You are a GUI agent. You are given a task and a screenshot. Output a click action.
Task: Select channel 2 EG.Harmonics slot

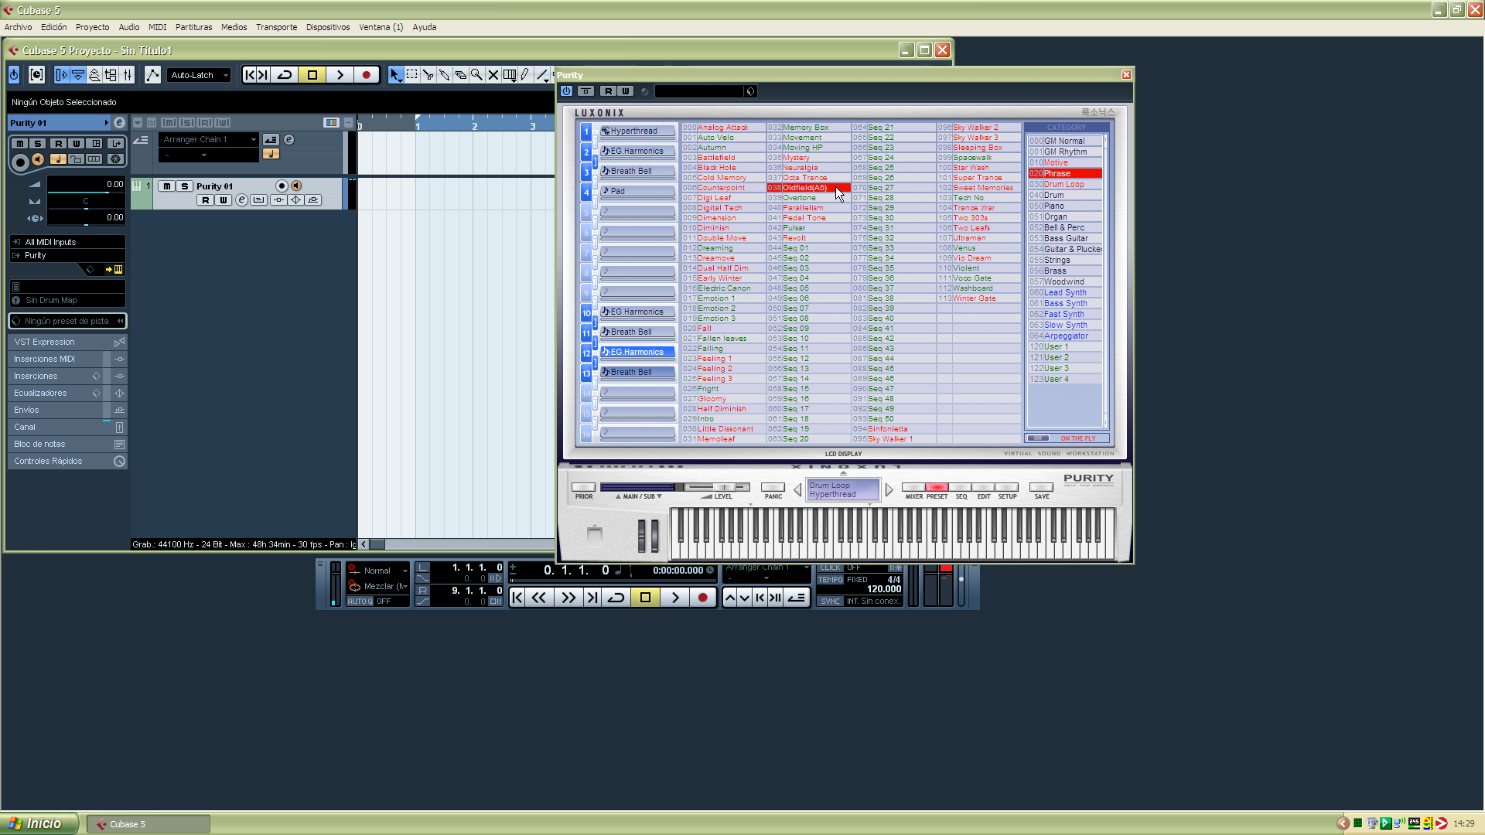point(637,152)
